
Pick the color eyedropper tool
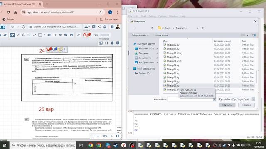tap(79, 35)
